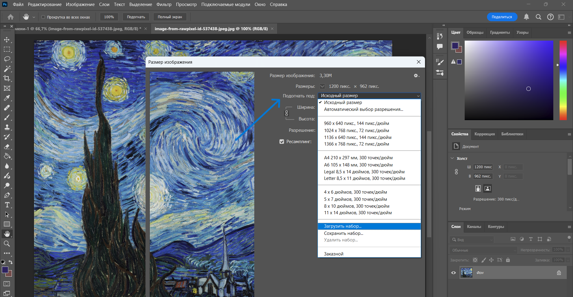Select the History Brush tool
Viewport: 573px width, 297px height.
[7, 137]
